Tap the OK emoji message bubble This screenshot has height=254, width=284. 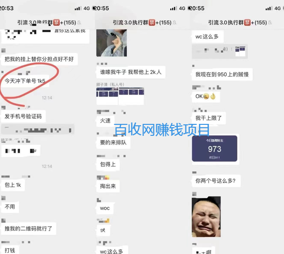coord(206,96)
